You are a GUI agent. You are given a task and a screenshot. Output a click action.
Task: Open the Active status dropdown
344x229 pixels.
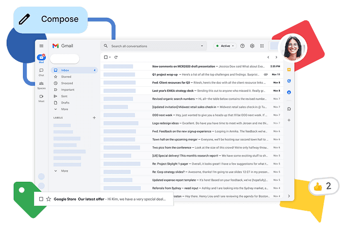[x=225, y=46]
